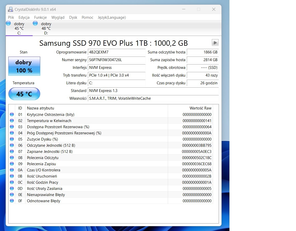Click raw value 000000036CEC68
This screenshot has width=296, height=231.
197,164
